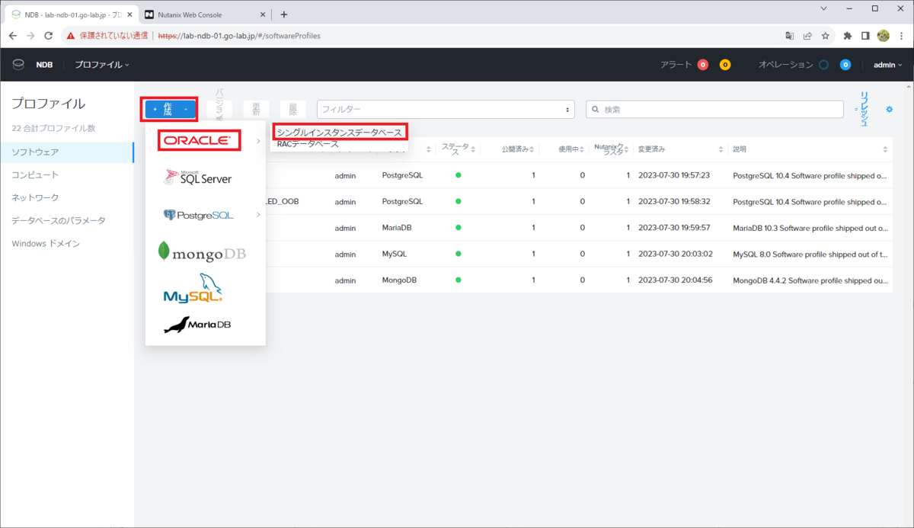Select MariaDB from the create menu
The width and height of the screenshot is (914, 528).
[x=197, y=325]
